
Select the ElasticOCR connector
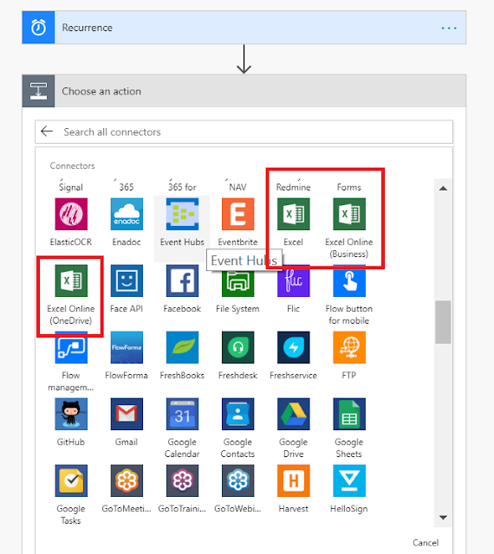tap(71, 214)
